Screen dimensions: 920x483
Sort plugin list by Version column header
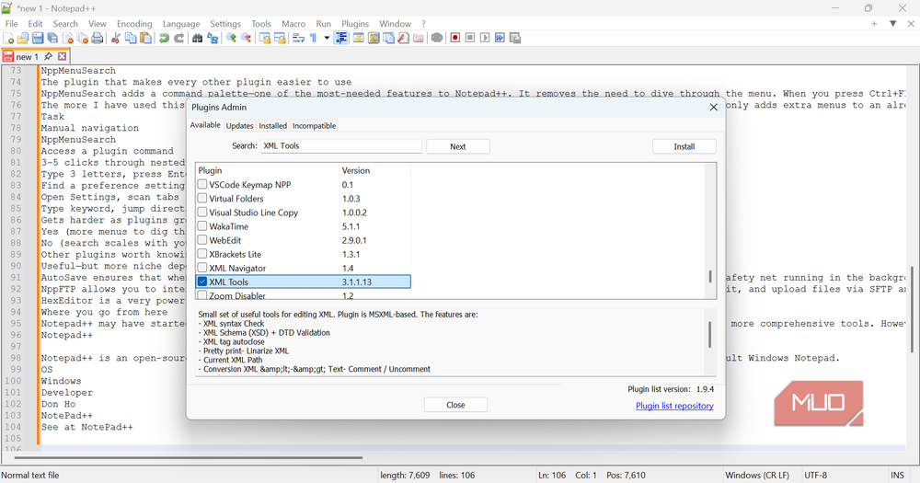click(375, 170)
